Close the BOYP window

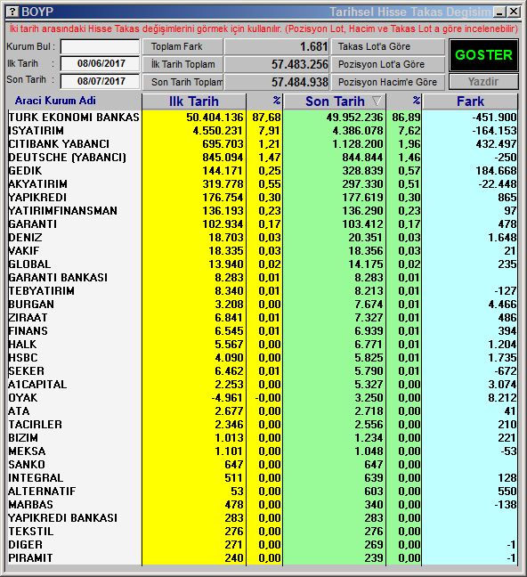tap(513, 12)
